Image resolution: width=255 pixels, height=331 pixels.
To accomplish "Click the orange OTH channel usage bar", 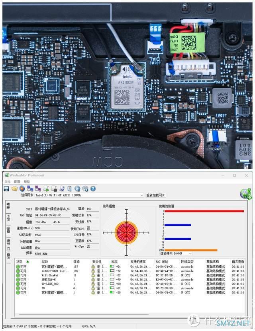I will (x=191, y=250).
